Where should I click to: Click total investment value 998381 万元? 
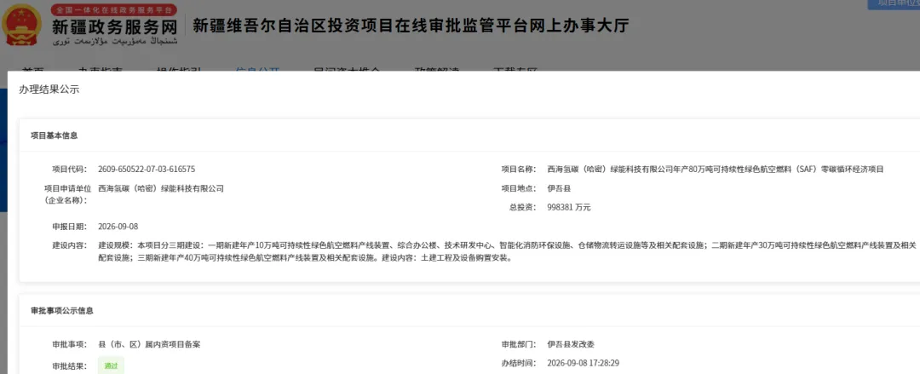(x=568, y=207)
